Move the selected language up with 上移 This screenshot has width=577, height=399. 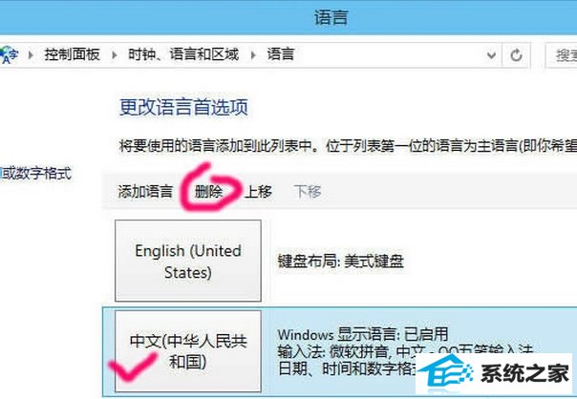tap(258, 192)
